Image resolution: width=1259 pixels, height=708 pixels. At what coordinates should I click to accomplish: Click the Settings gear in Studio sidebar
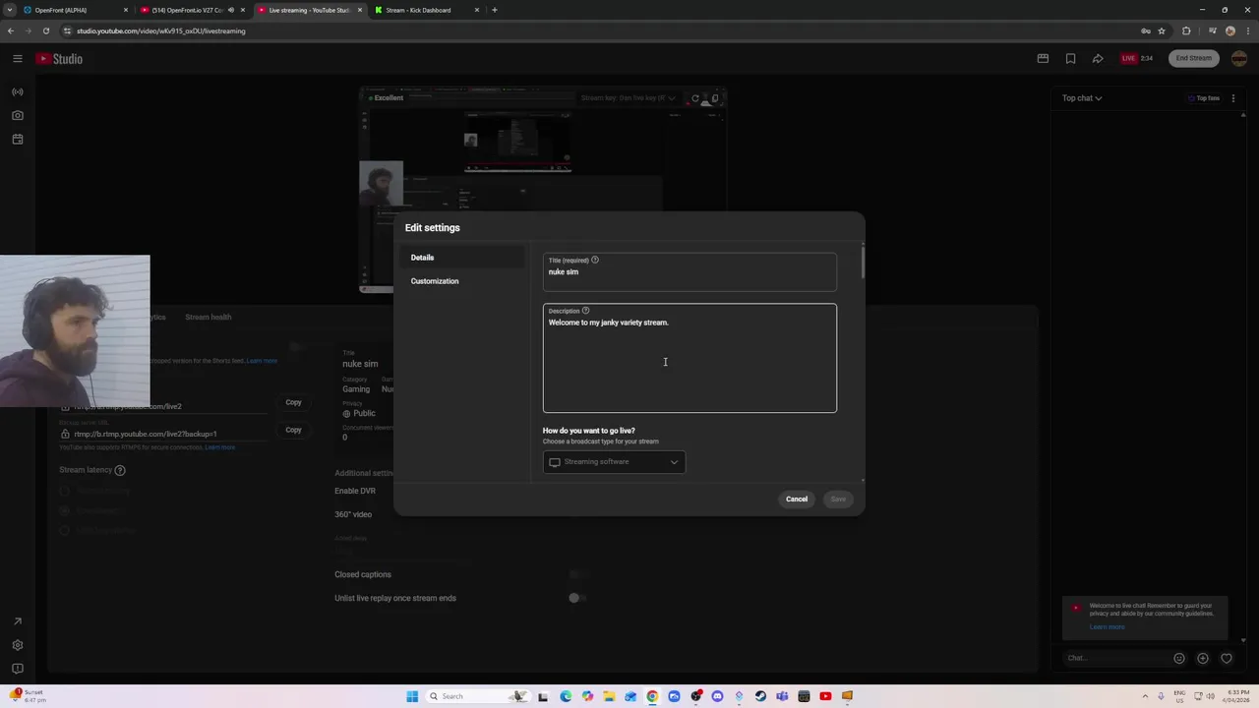(18, 645)
